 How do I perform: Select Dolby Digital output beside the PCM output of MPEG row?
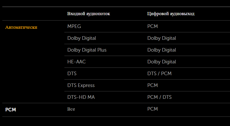162,38
